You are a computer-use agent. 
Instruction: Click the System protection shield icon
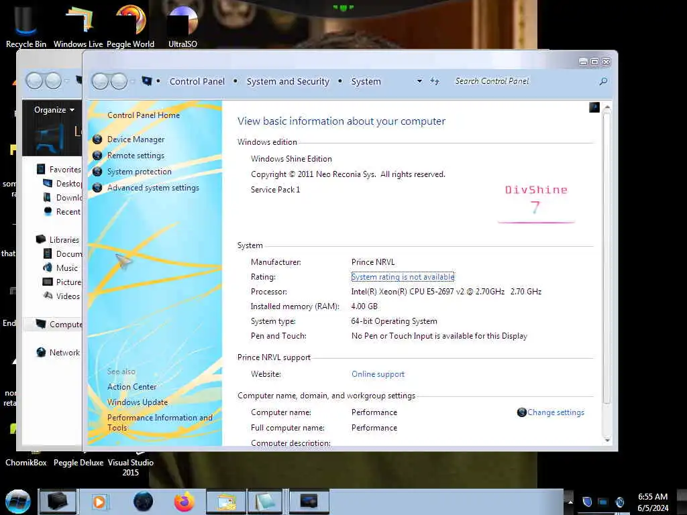click(97, 172)
